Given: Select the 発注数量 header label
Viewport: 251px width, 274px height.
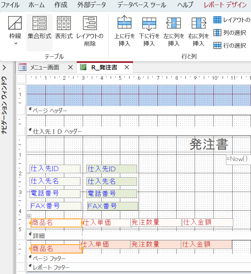Looking at the screenshot, I should pyautogui.click(x=156, y=222).
